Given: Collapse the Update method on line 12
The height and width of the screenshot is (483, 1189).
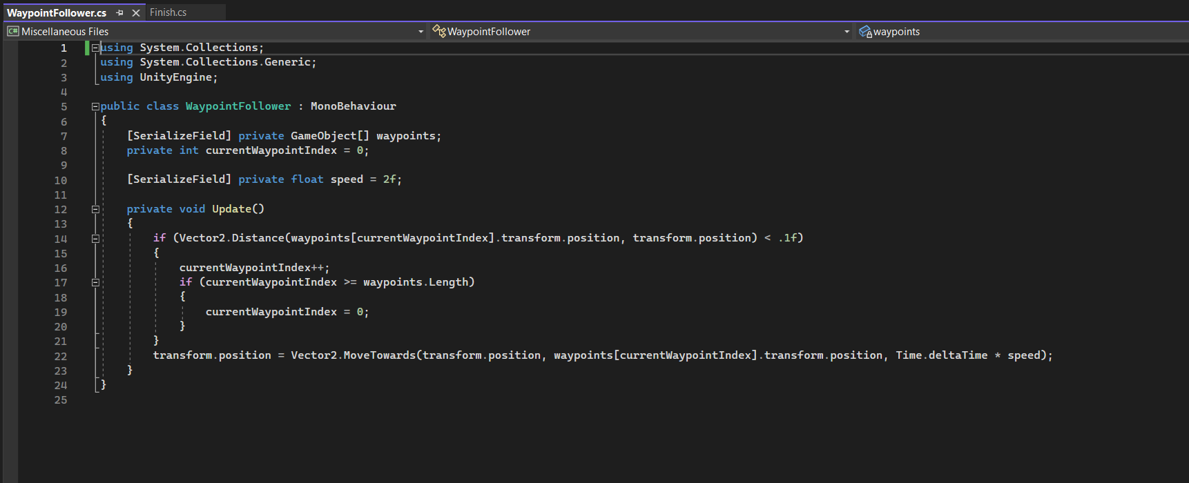Looking at the screenshot, I should point(95,209).
